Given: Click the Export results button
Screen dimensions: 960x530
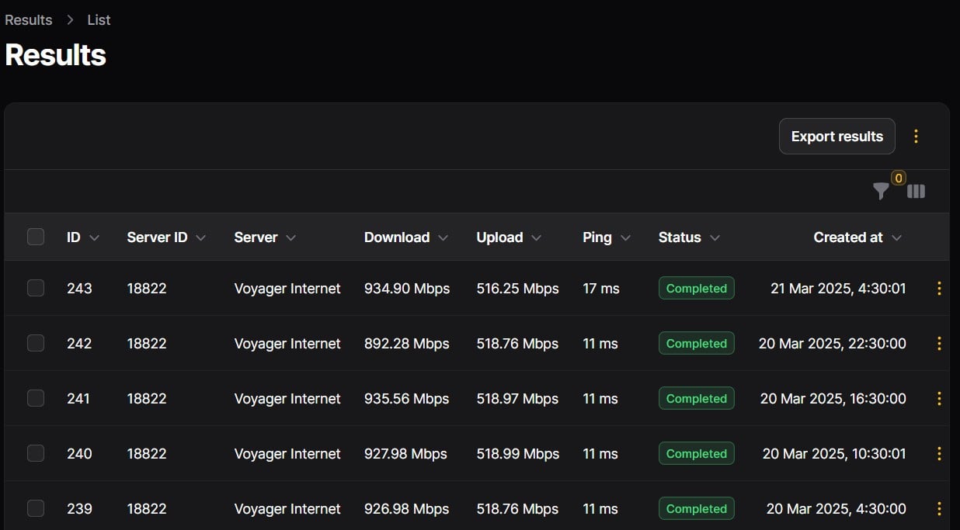Looking at the screenshot, I should coord(837,137).
